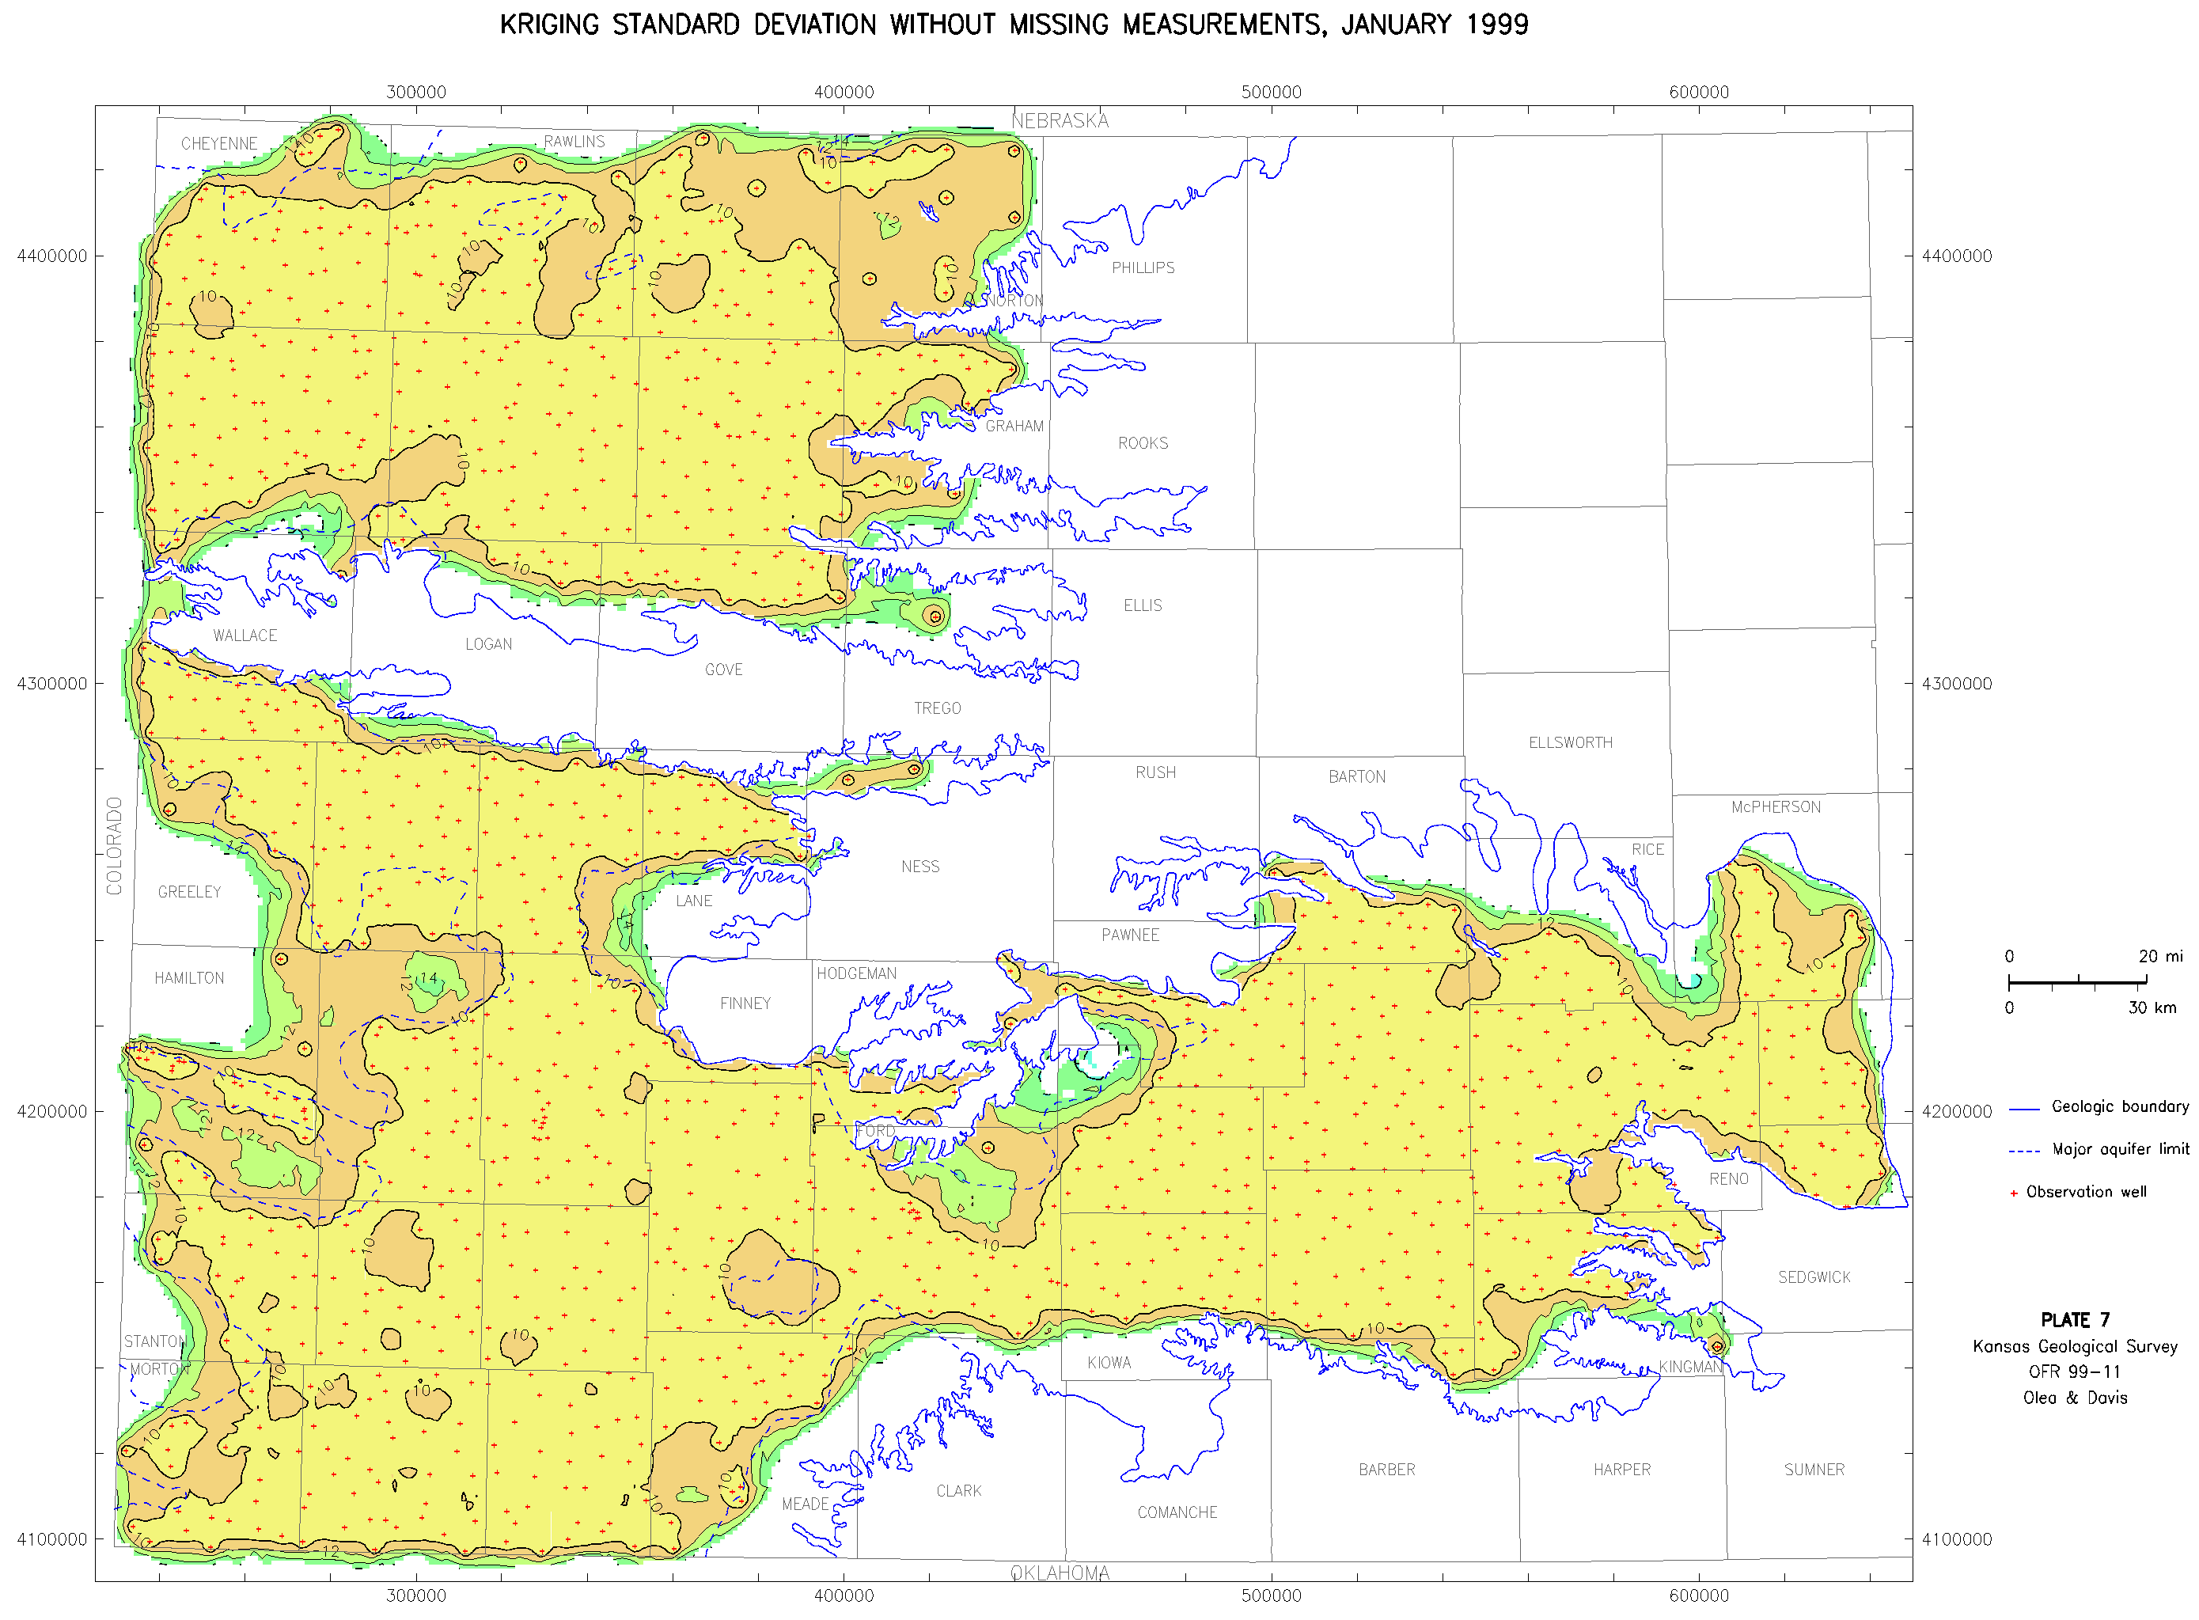
Task: Click the GOVE county label
Action: [x=723, y=670]
